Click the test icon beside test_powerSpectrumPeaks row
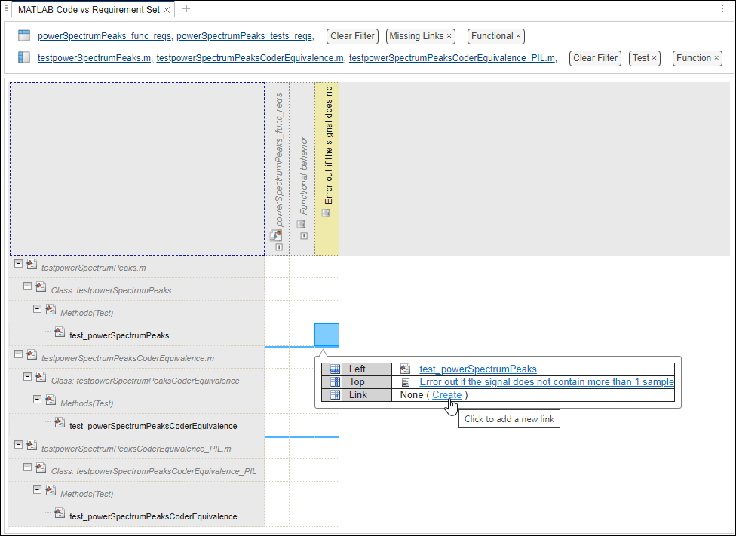736x536 pixels. click(60, 332)
